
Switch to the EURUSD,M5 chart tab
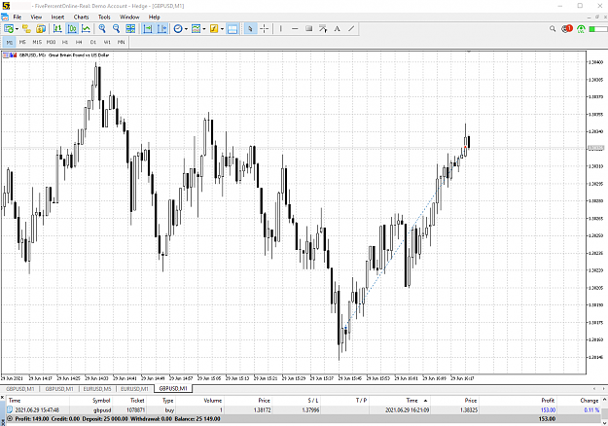(97, 389)
